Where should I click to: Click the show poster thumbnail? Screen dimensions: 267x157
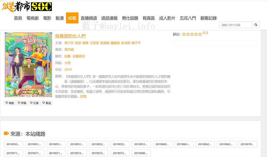pyautogui.click(x=29, y=65)
